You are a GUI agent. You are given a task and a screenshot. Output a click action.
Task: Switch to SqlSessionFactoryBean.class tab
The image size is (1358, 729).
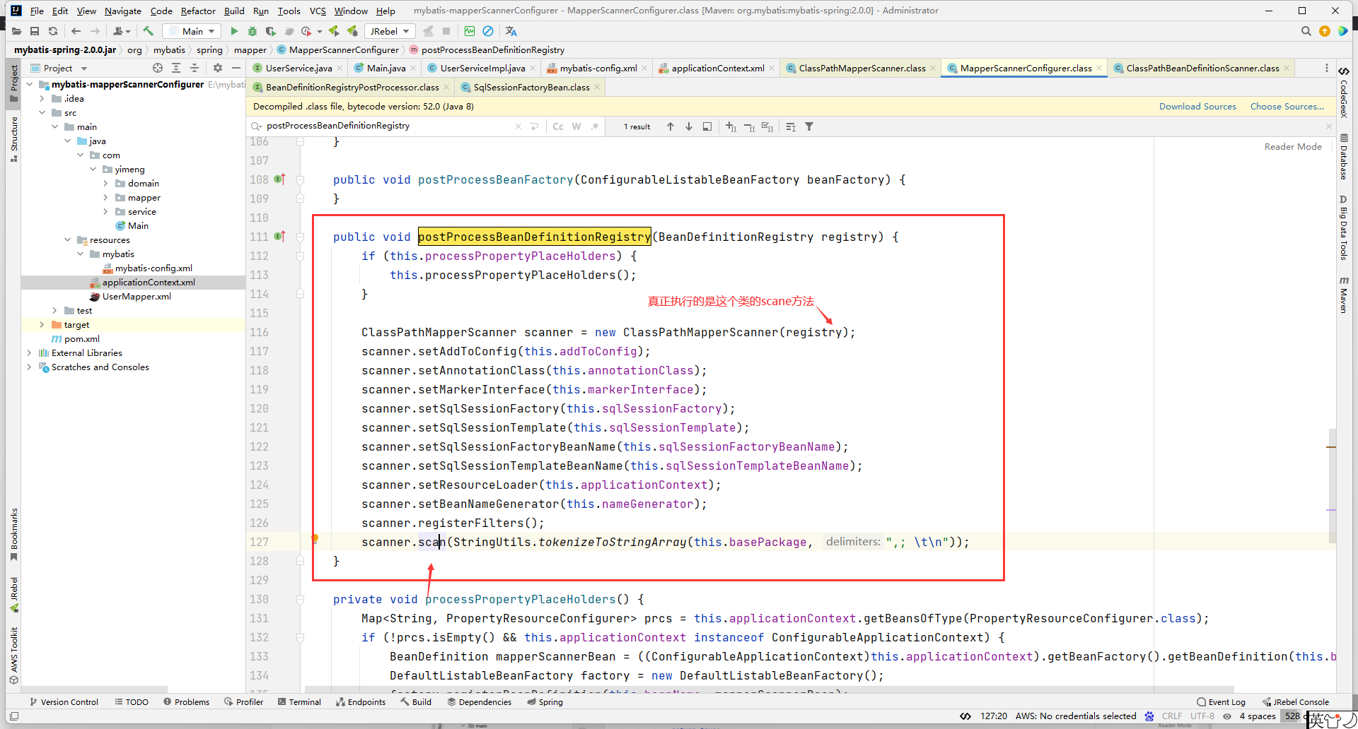531,87
